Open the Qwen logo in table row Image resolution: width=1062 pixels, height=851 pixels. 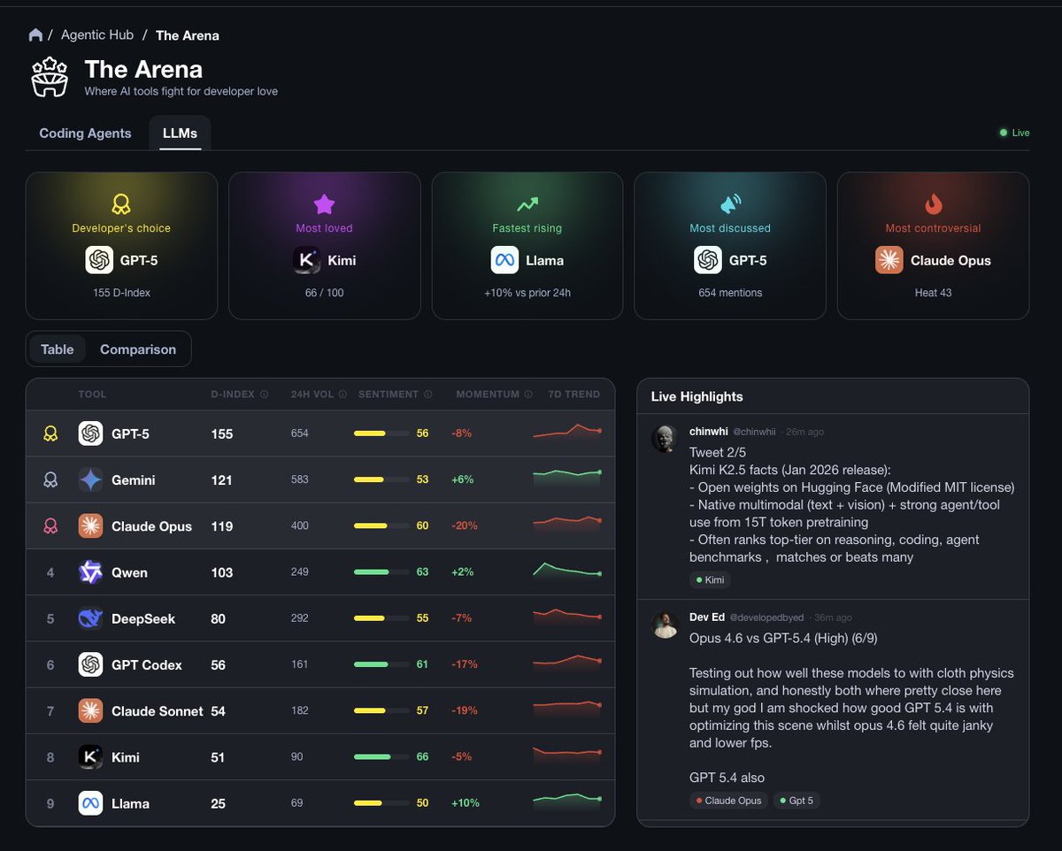[90, 572]
